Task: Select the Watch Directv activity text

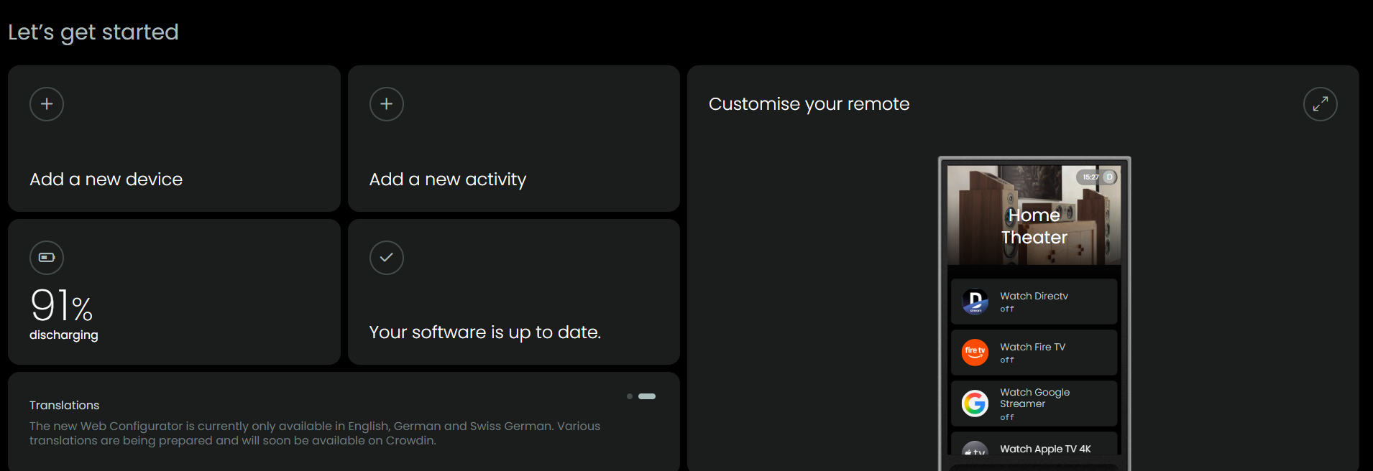Action: 1034,296
